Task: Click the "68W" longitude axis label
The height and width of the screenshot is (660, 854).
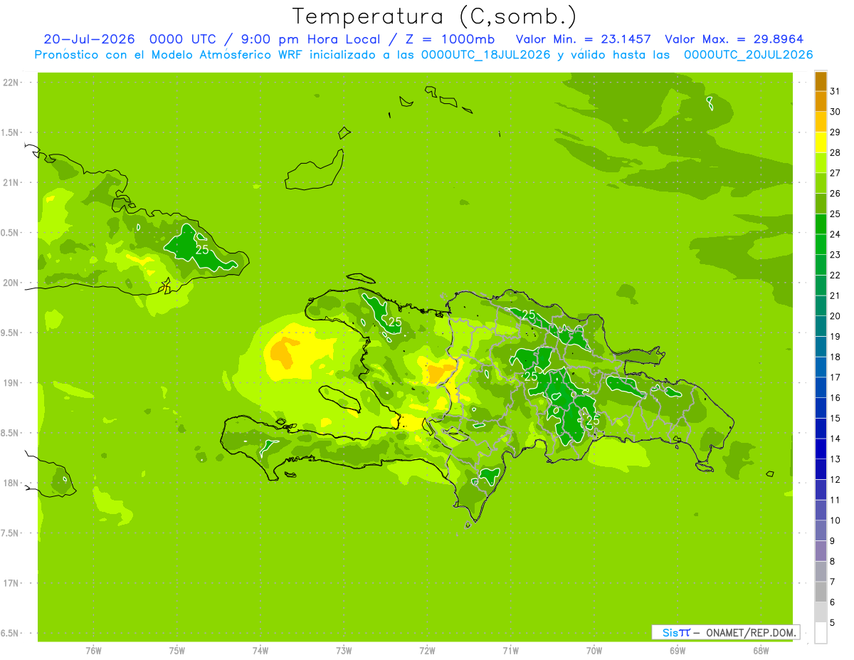Action: [761, 651]
